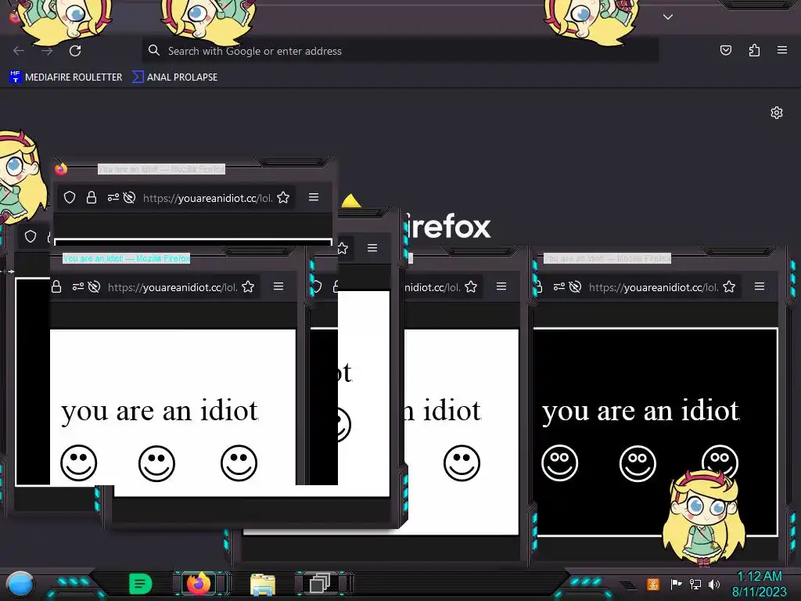Toggle autoplay-blocked icon in black-page popup
The width and height of the screenshot is (801, 601).
pos(575,286)
